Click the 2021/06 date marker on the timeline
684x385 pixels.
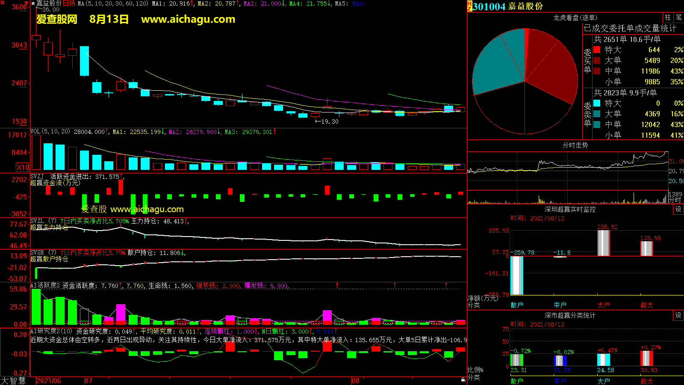49,381
